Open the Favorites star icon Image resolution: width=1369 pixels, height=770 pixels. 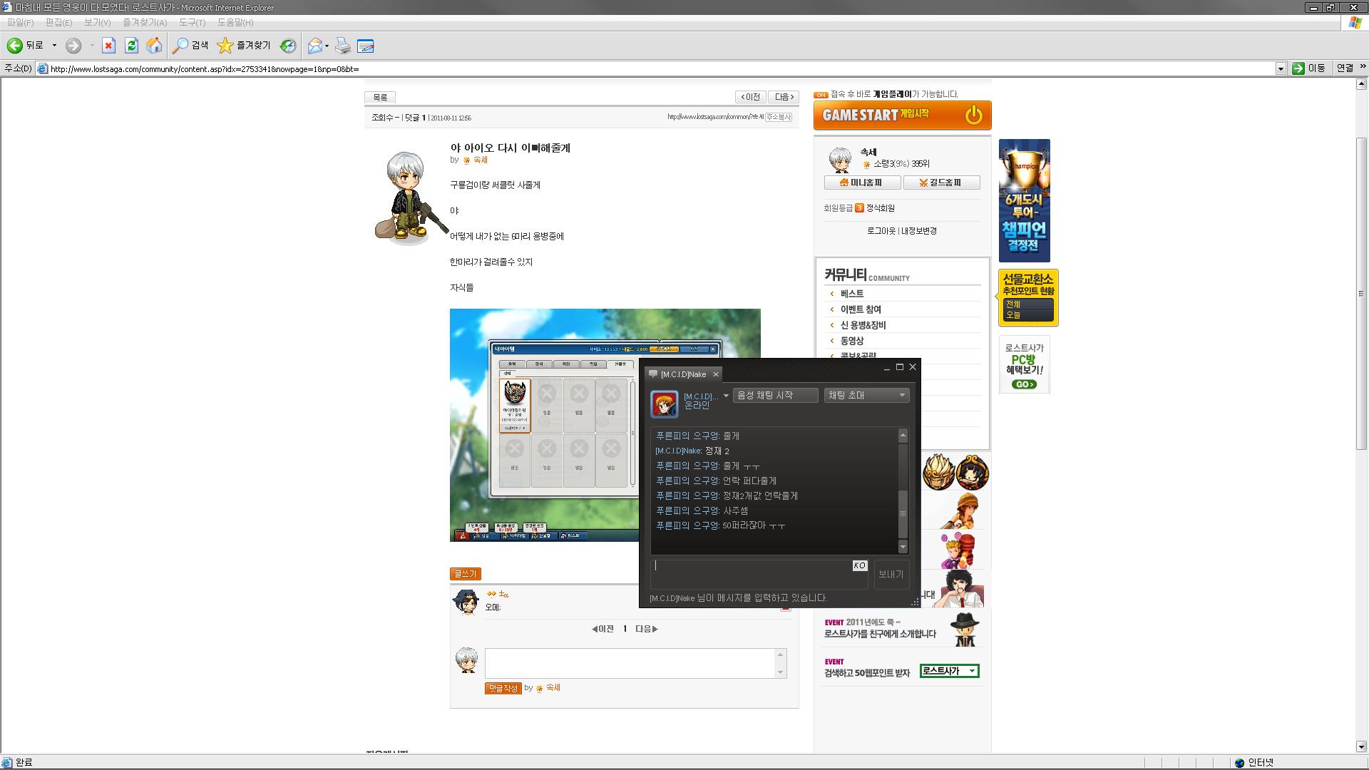pos(225,46)
